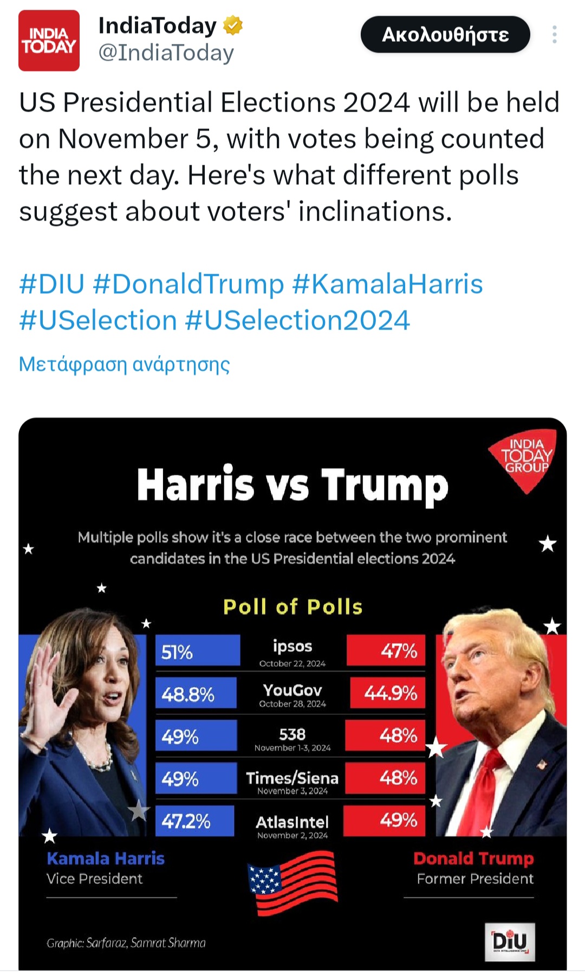Click Donald Trump's photo in the infographic

click(498, 721)
